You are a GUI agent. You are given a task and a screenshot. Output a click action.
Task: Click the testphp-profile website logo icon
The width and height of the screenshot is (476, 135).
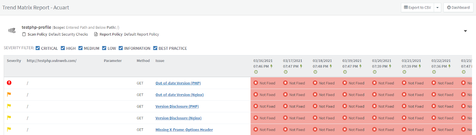(12, 30)
